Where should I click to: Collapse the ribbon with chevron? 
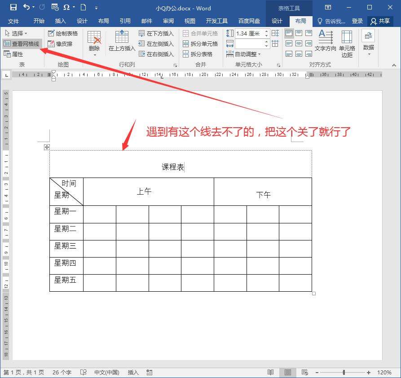point(394,65)
